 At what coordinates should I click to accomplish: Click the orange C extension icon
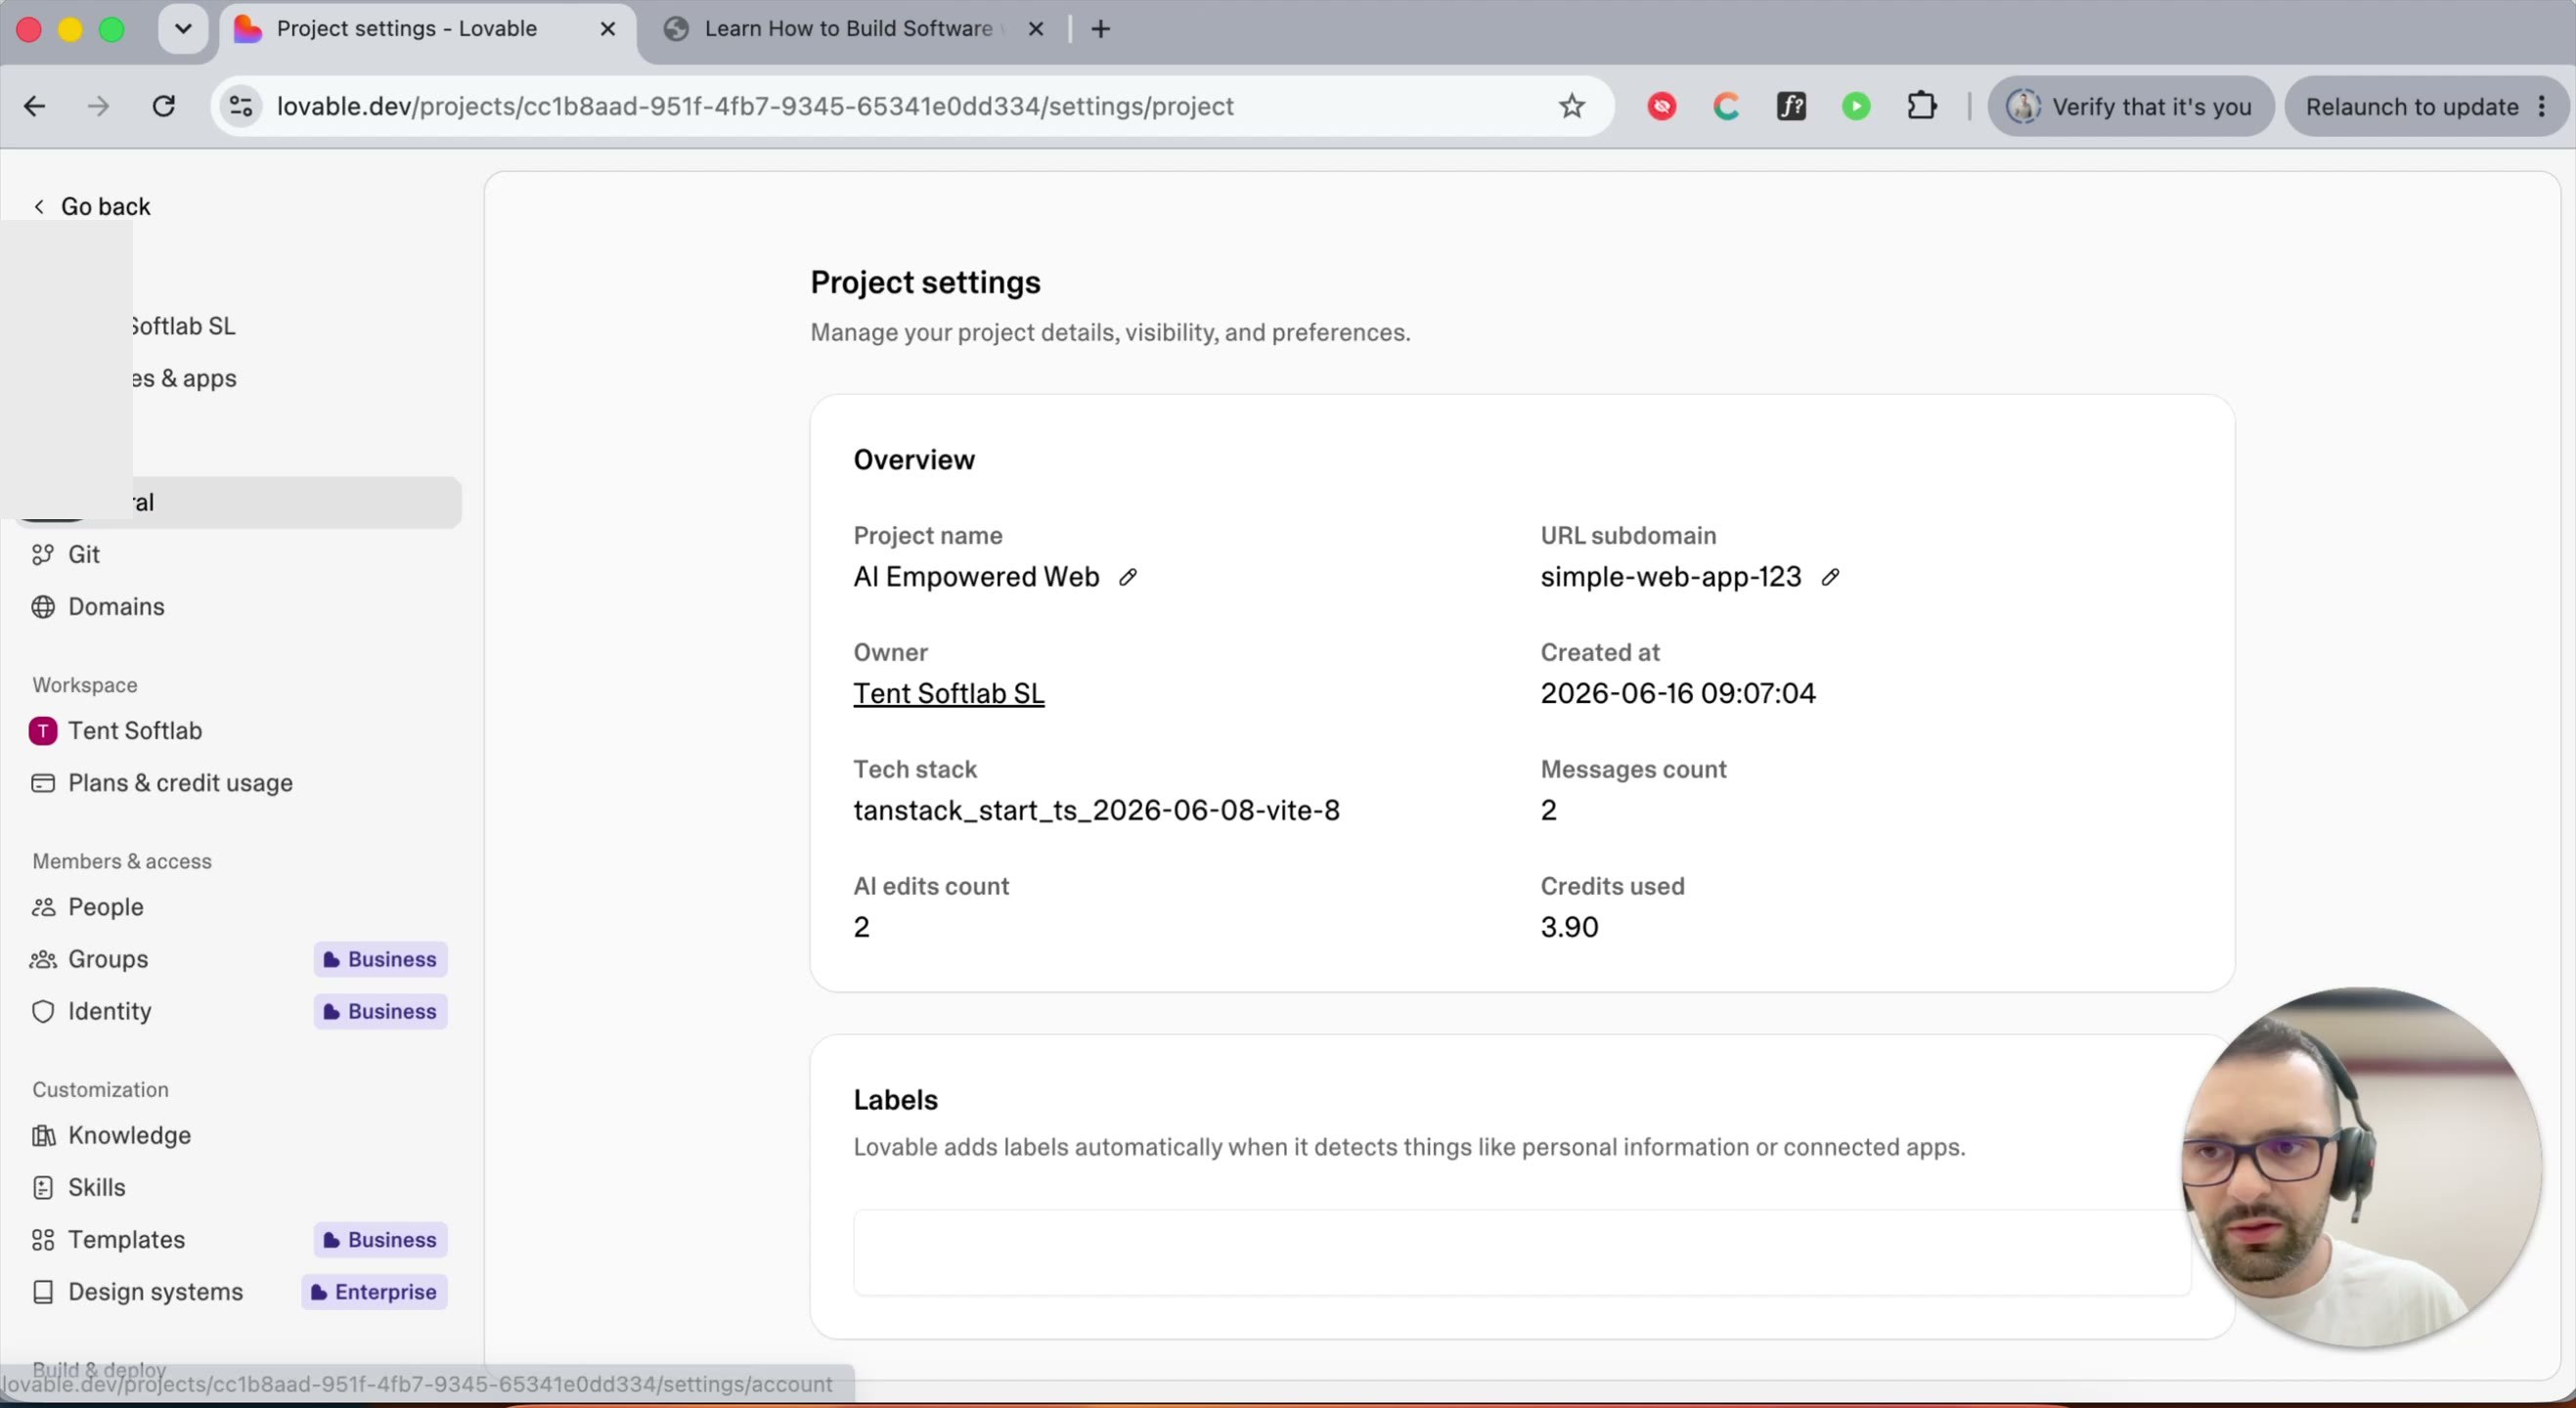point(1727,106)
